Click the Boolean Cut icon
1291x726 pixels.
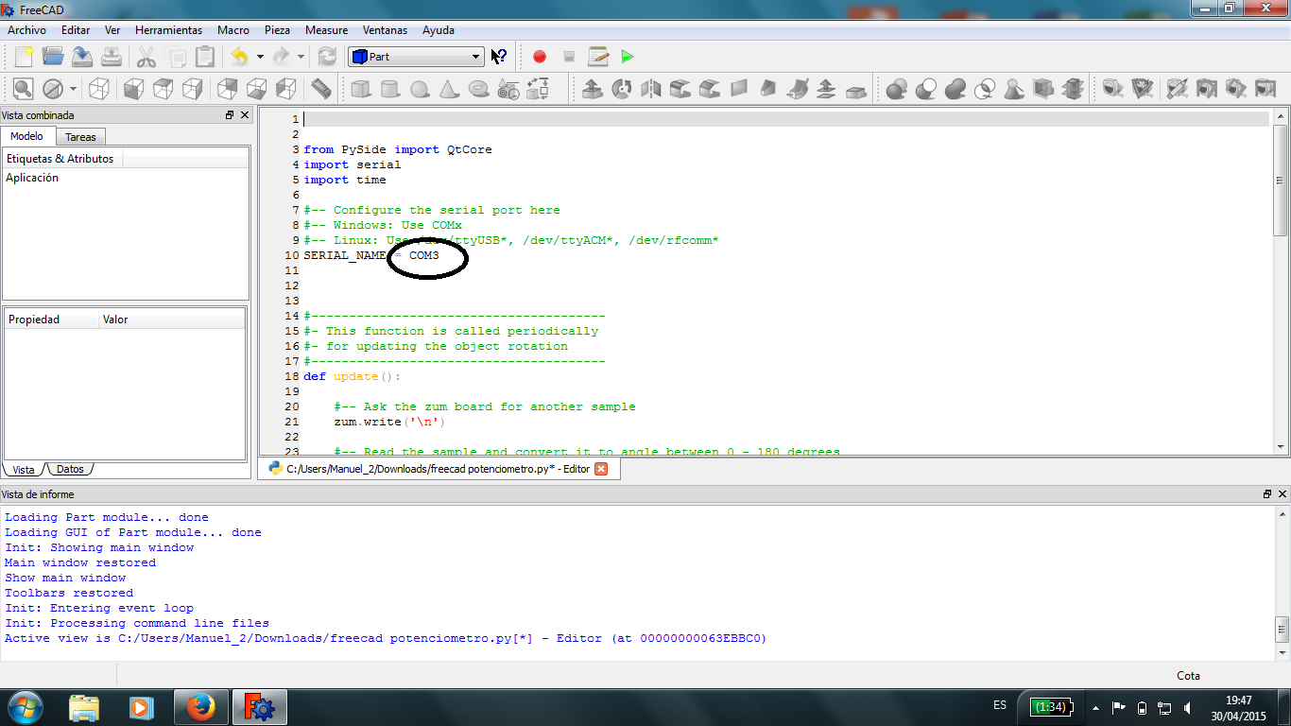[926, 89]
